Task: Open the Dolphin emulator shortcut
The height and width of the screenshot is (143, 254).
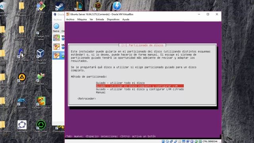Action: [22, 103]
